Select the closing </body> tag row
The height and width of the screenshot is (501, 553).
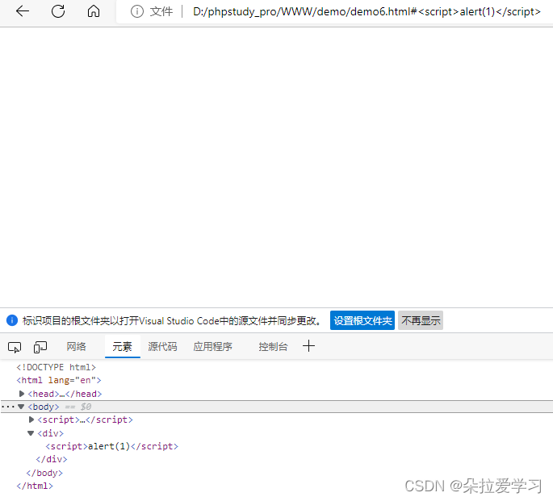44,473
